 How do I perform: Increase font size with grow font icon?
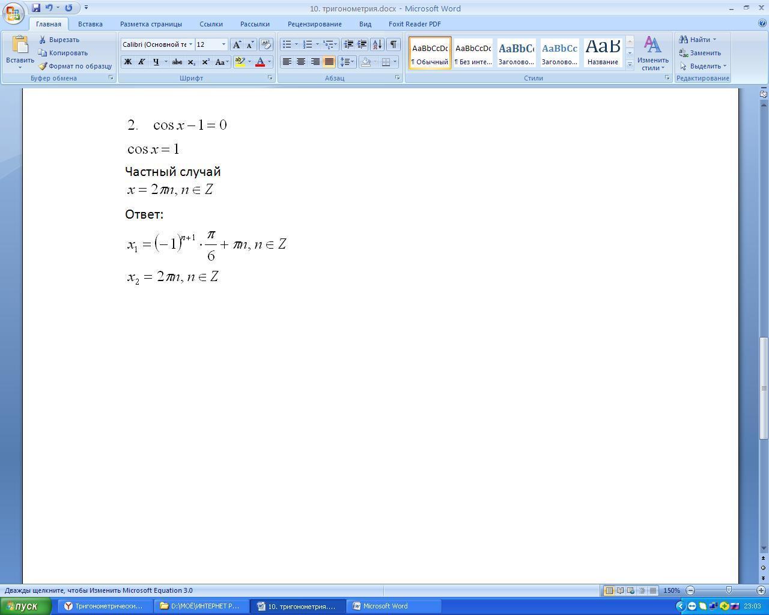(237, 44)
